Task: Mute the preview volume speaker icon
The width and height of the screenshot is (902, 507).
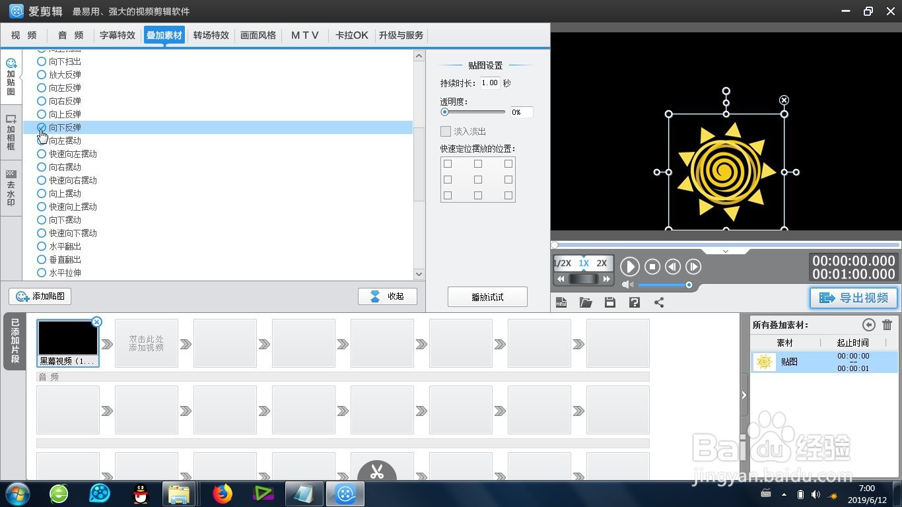Action: coord(627,285)
